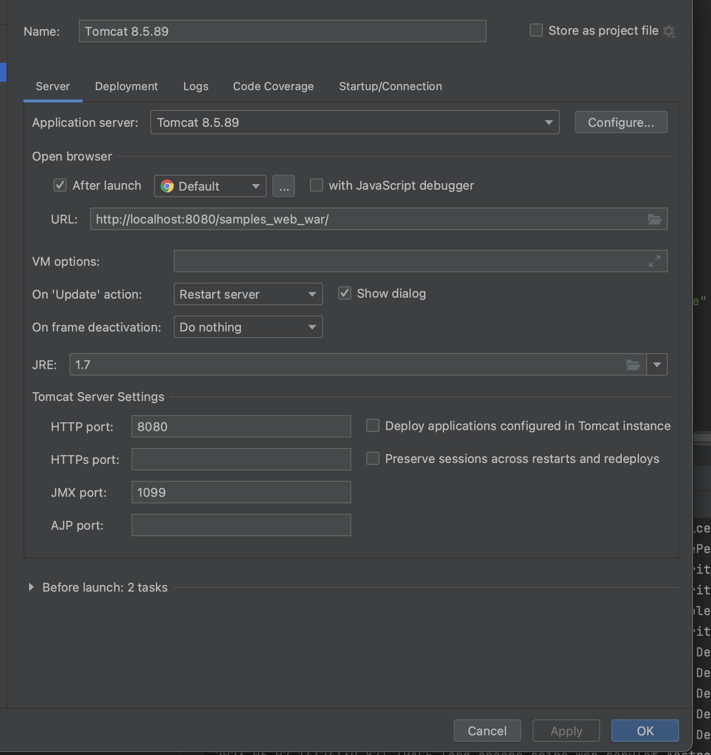Click the HTTP port field with 8080
Image resolution: width=711 pixels, height=755 pixels.
tap(241, 426)
